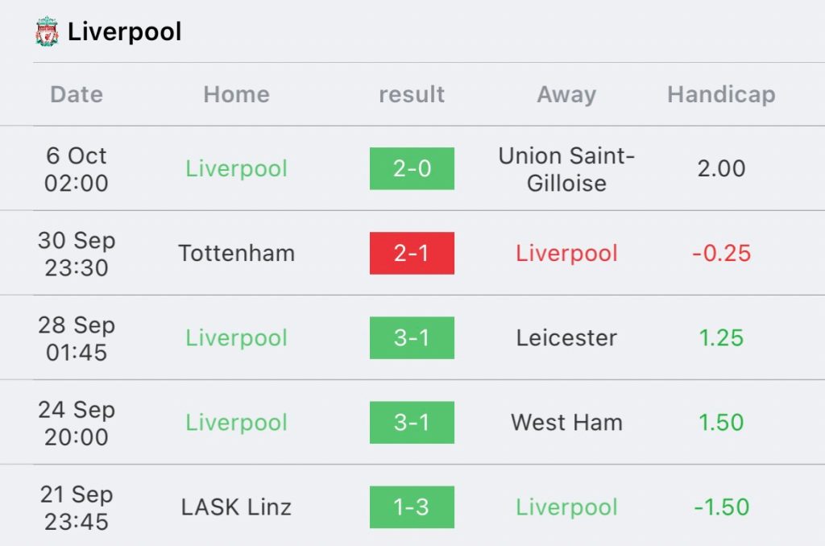The height and width of the screenshot is (546, 825).
Task: Open the 3-1 result against West Ham
Action: (x=412, y=423)
